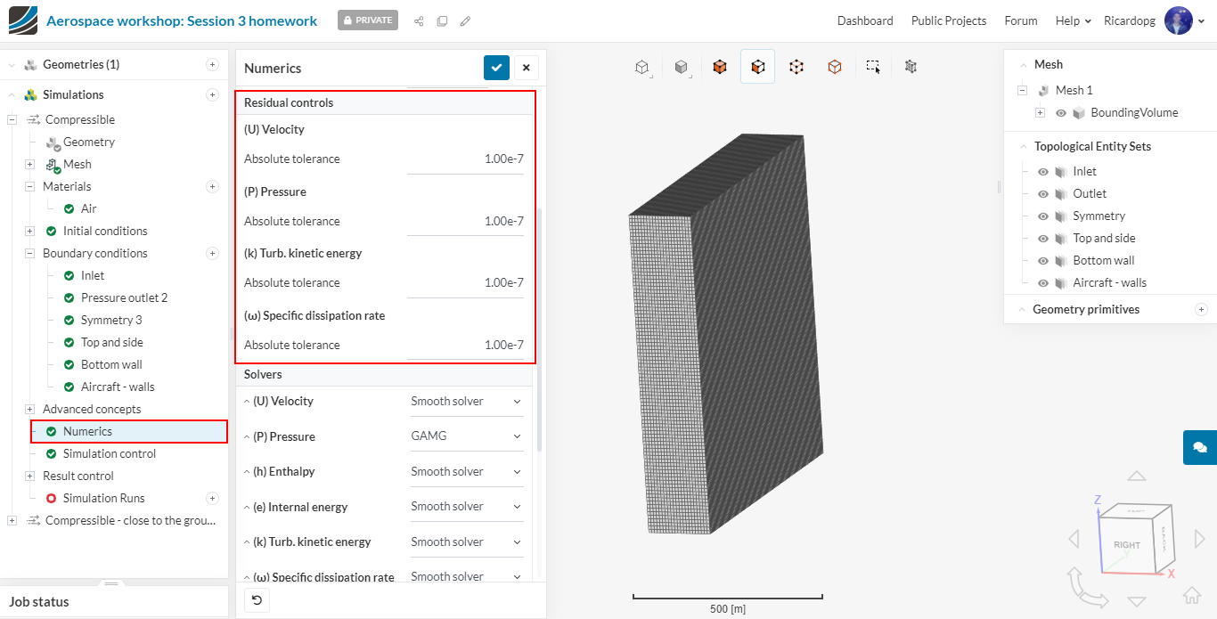Toggle visibility of Outlet entity set

click(1043, 194)
